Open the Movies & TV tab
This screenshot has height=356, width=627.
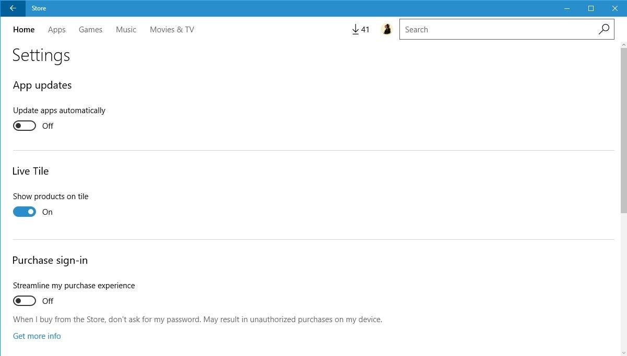pyautogui.click(x=172, y=30)
